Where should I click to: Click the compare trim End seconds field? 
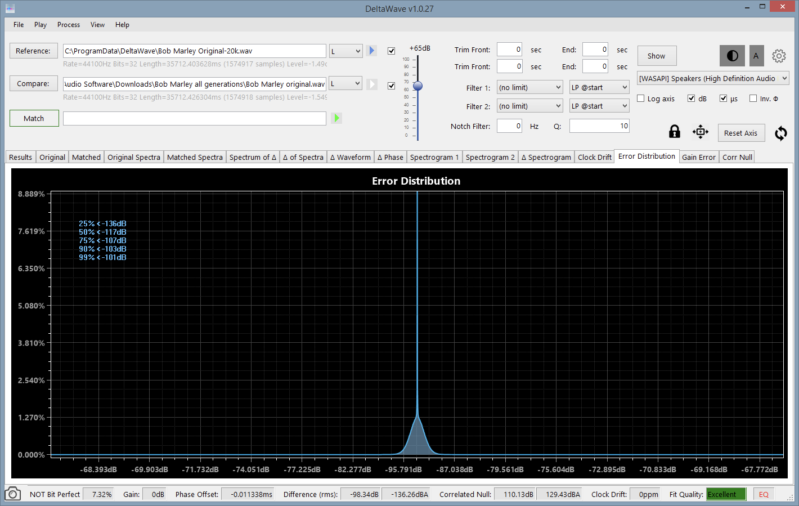coord(595,66)
